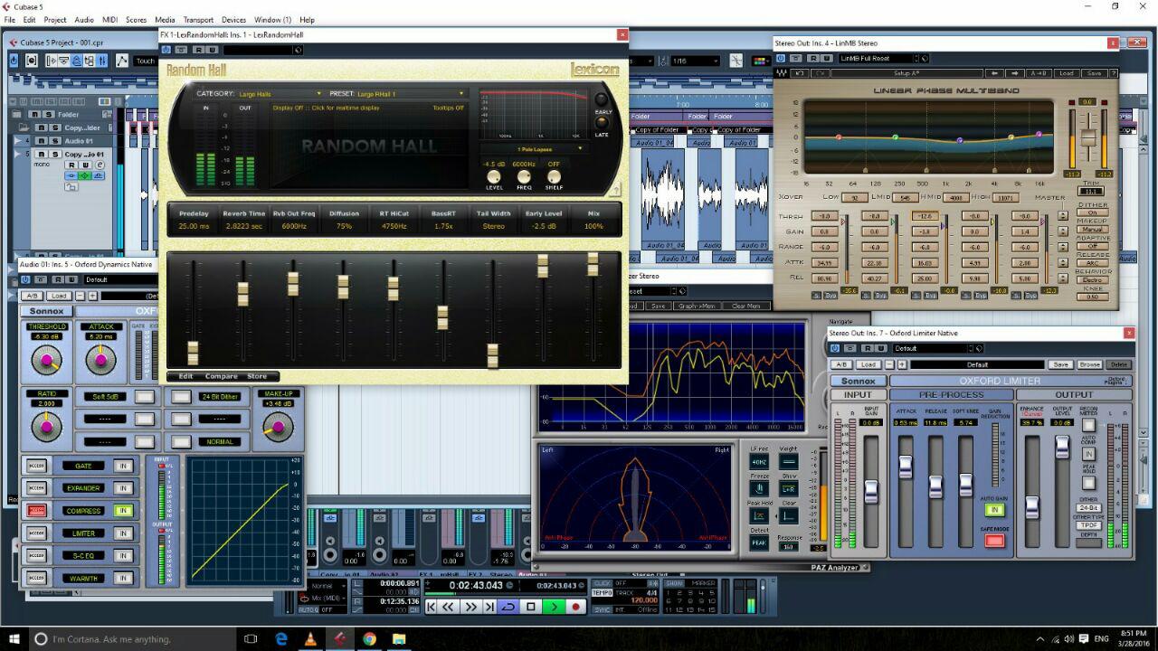Click the Stop button in the transport bar

click(531, 607)
